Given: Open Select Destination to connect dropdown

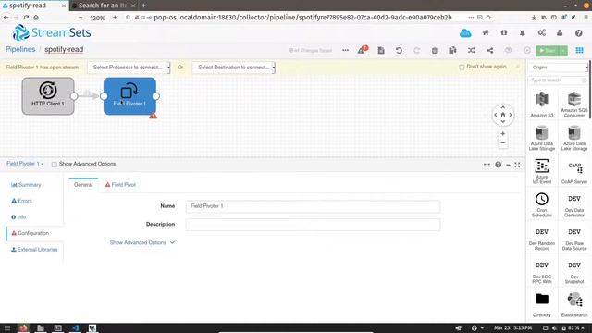Looking at the screenshot, I should coord(234,68).
